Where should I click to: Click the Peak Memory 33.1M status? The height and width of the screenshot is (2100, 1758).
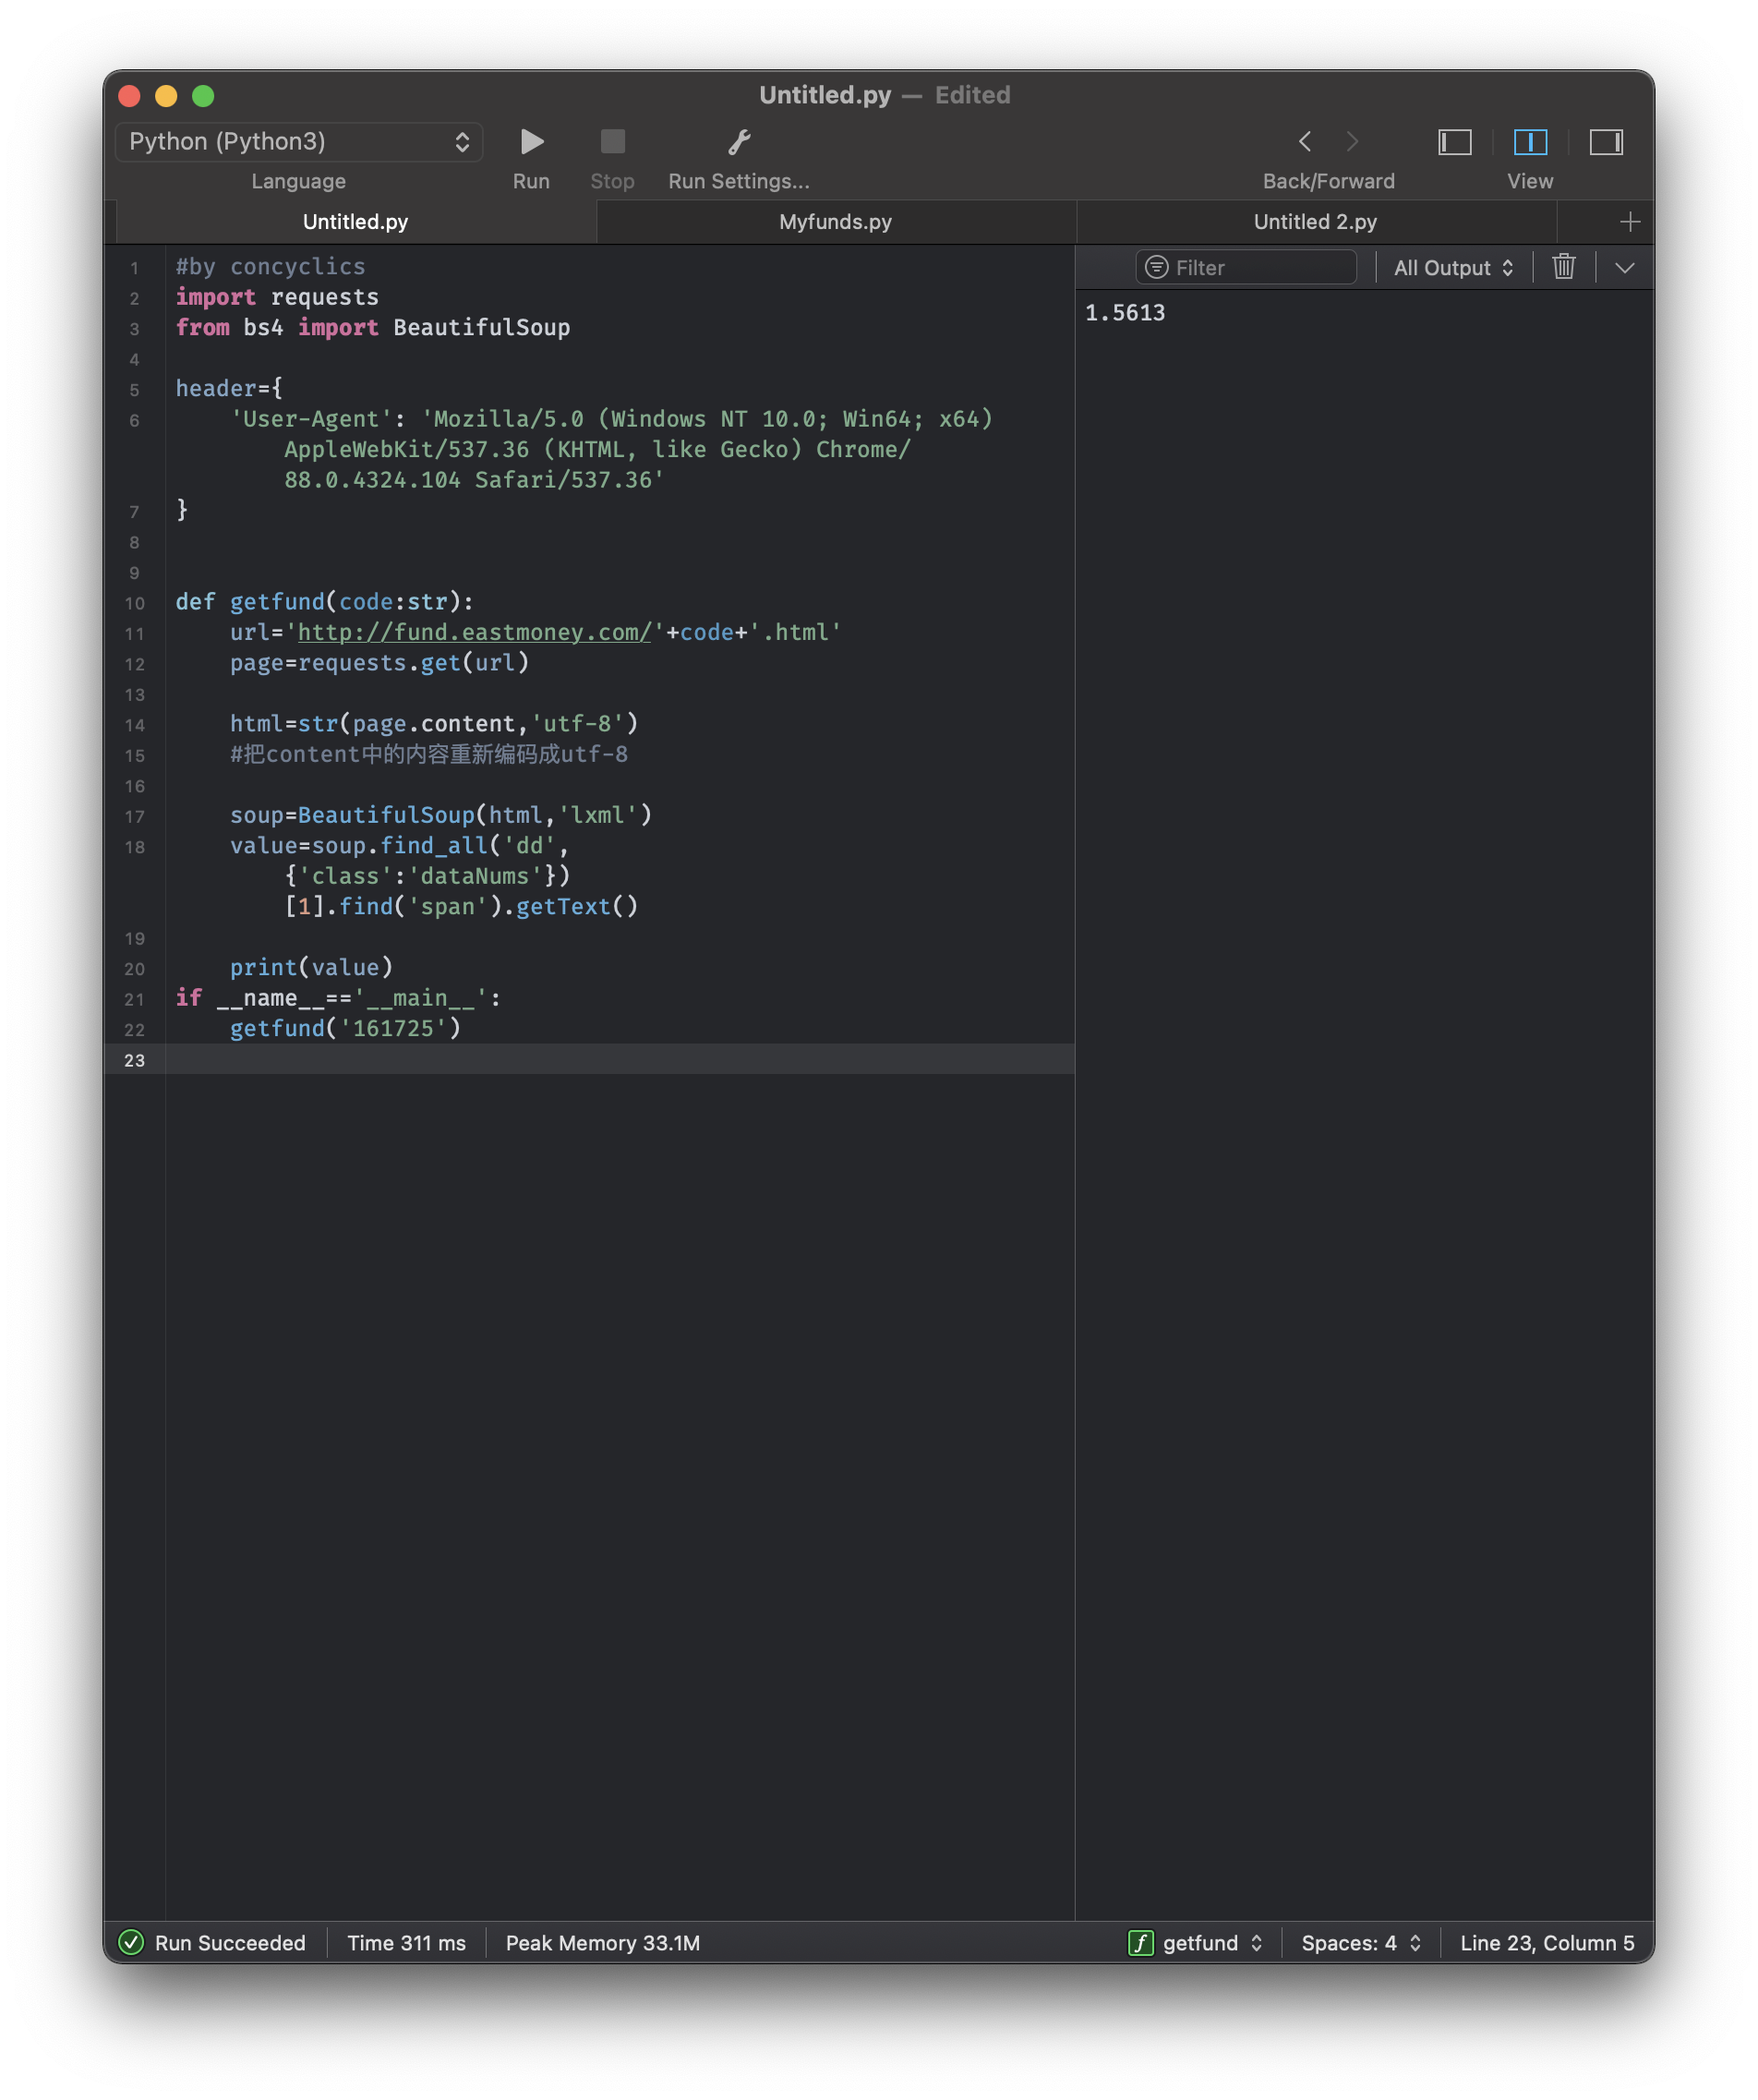point(603,1942)
